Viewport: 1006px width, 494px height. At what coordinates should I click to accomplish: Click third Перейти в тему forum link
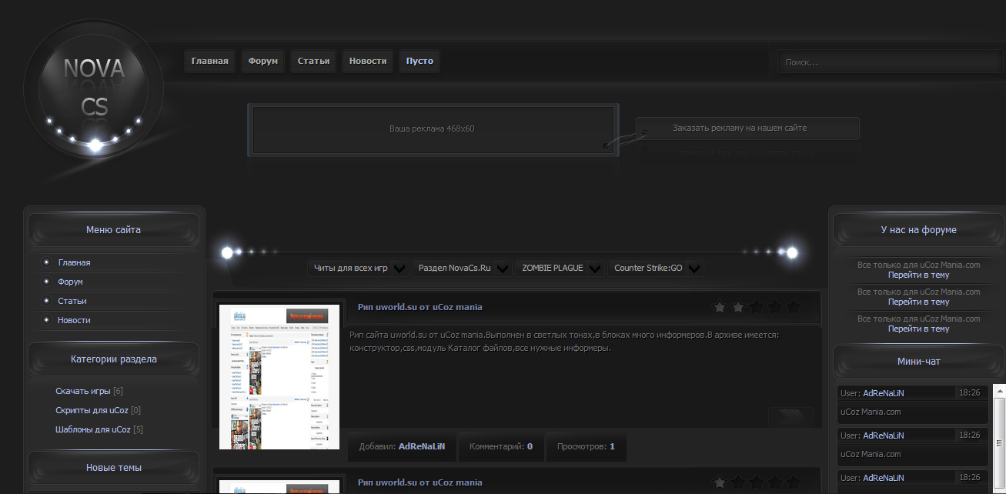click(918, 329)
